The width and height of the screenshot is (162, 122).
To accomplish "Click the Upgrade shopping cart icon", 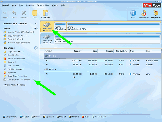I will tap(156, 13).
